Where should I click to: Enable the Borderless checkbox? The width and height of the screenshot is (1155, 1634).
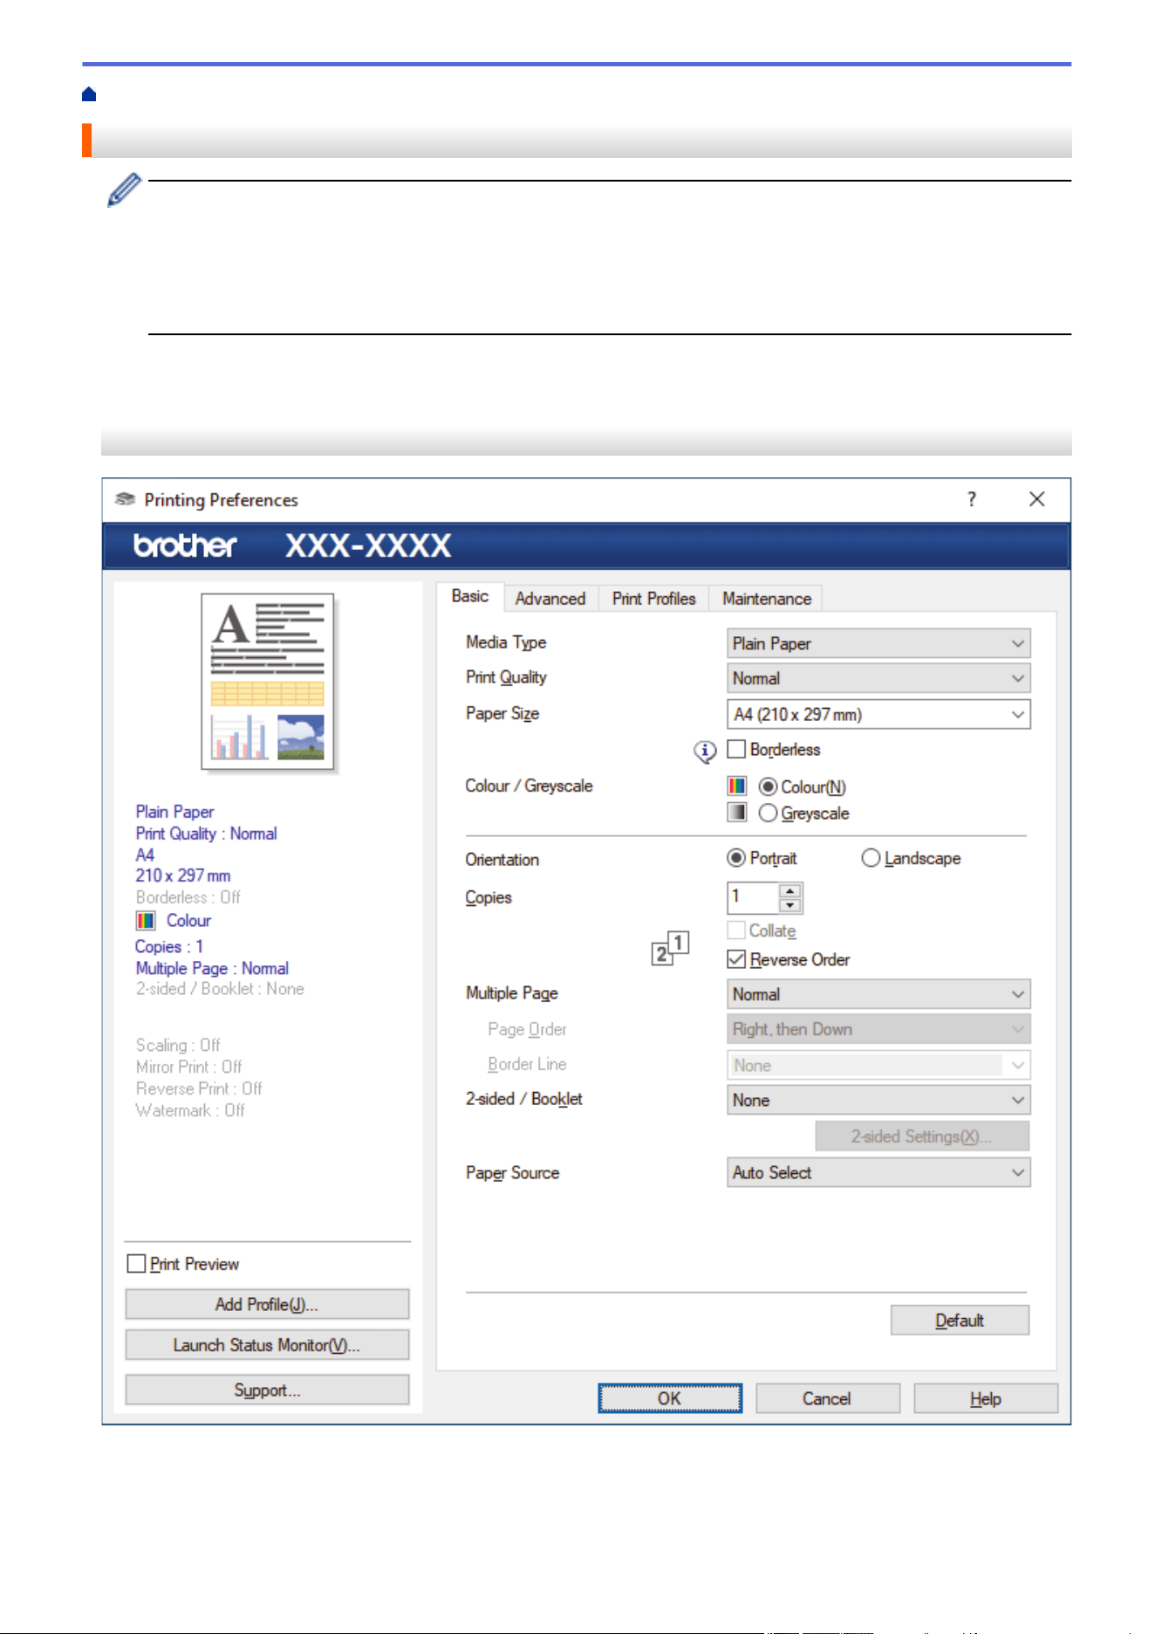736,749
